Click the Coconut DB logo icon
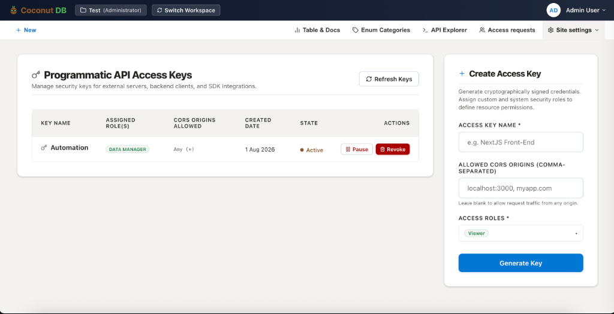The width and height of the screenshot is (614, 314). (x=14, y=10)
